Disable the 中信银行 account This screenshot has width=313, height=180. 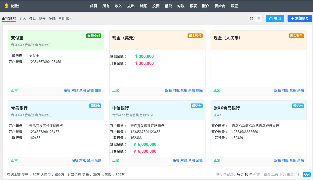192,161
